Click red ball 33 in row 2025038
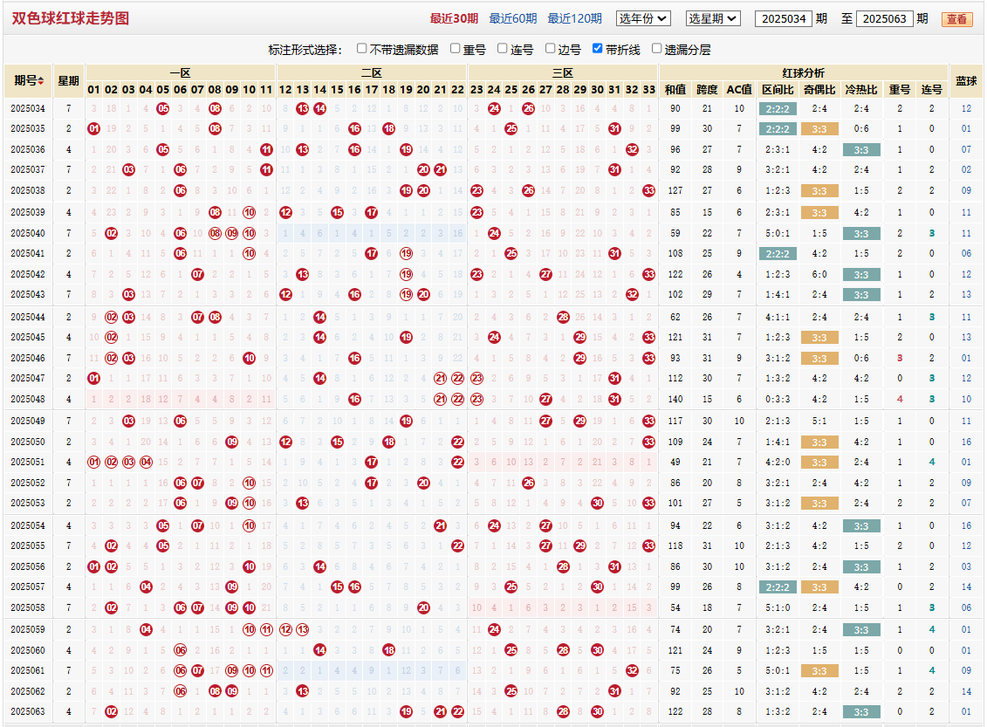This screenshot has width=987, height=727. pos(649,191)
